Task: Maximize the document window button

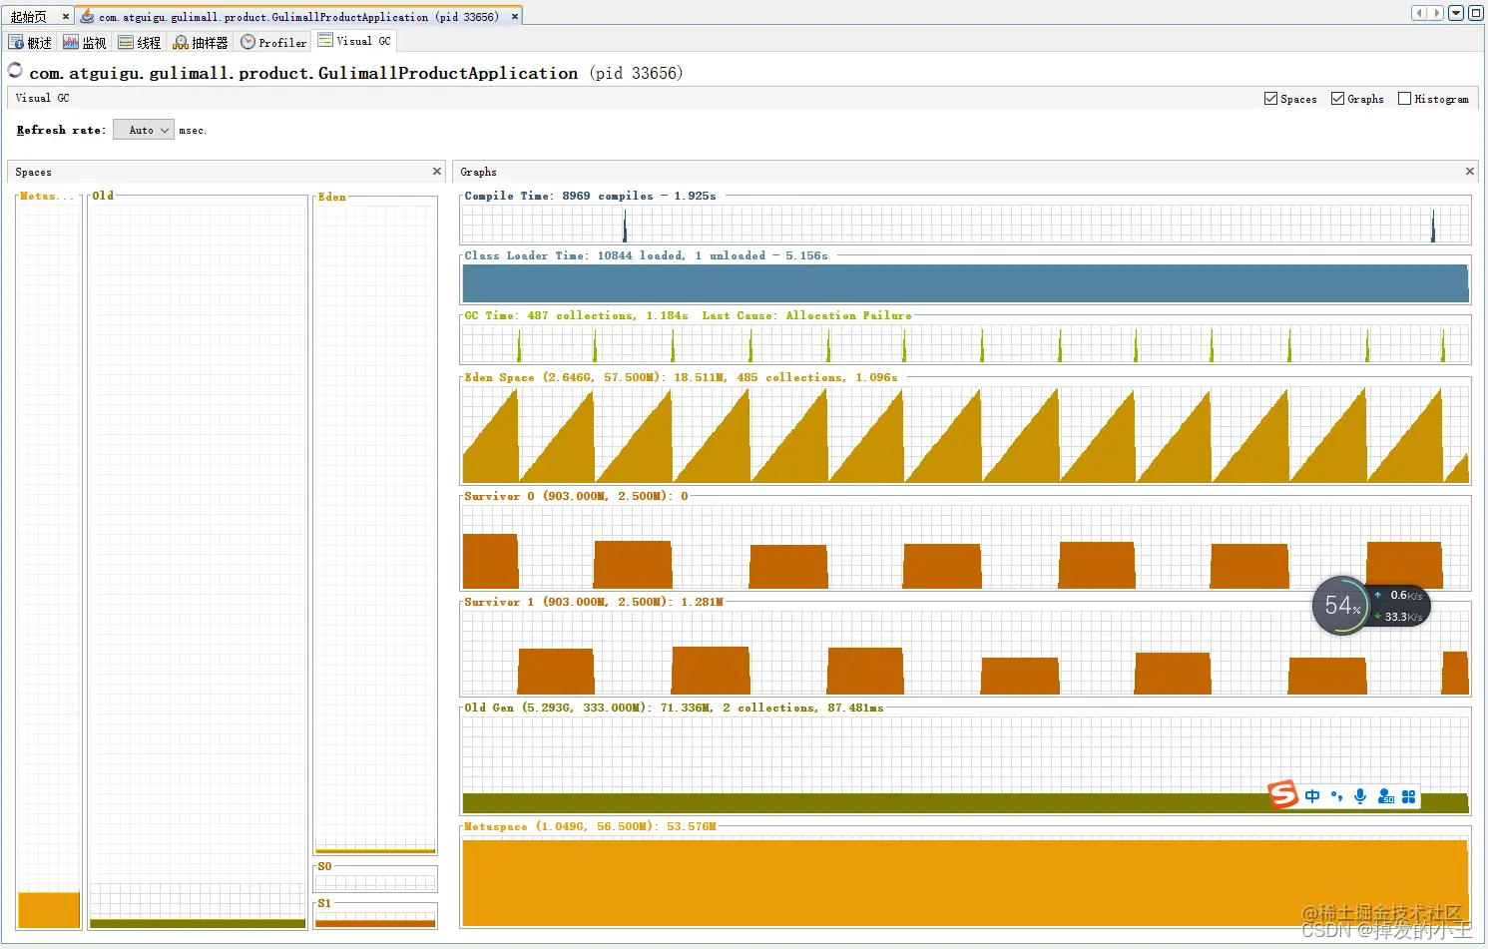Action: point(1475,13)
